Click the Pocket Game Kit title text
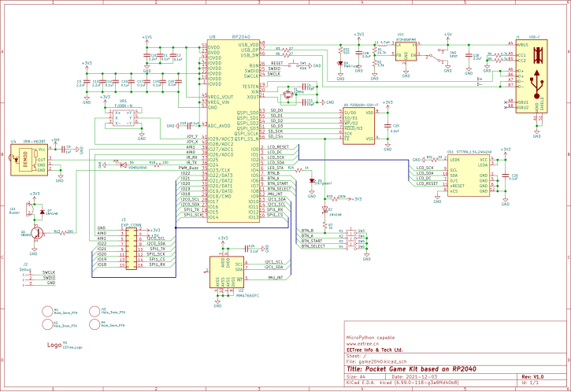This screenshot has width=571, height=392. tap(411, 369)
